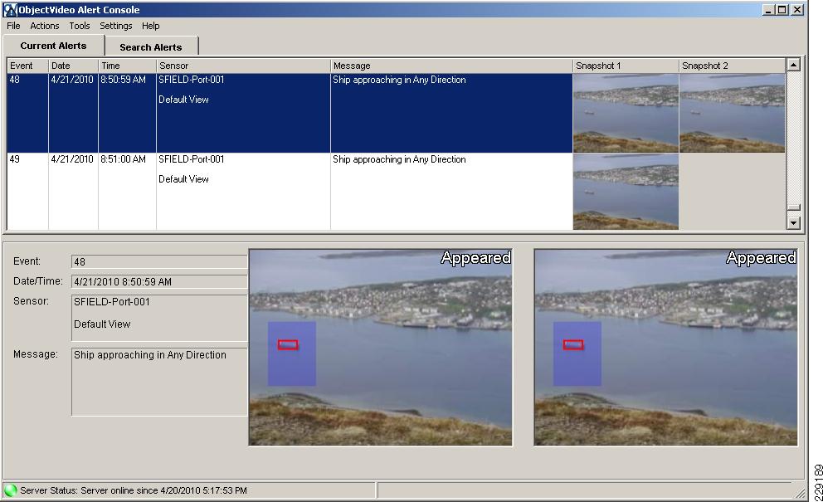This screenshot has width=823, height=502.
Task: Click the Date/Time detail field
Action: pos(159,281)
